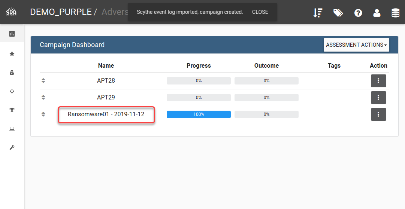Click the sort descending icon in header
This screenshot has height=209, width=405.
[318, 13]
